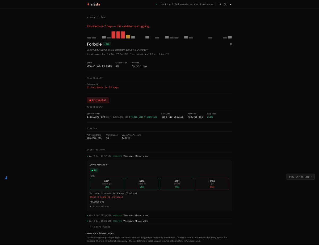
Task: Go back via the 'back to feed' link
Action: coord(96,17)
